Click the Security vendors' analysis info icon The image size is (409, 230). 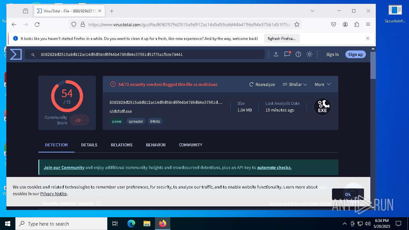tap(98, 203)
